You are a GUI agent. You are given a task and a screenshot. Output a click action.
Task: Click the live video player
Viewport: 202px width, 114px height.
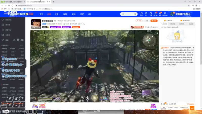[x=94, y=66]
